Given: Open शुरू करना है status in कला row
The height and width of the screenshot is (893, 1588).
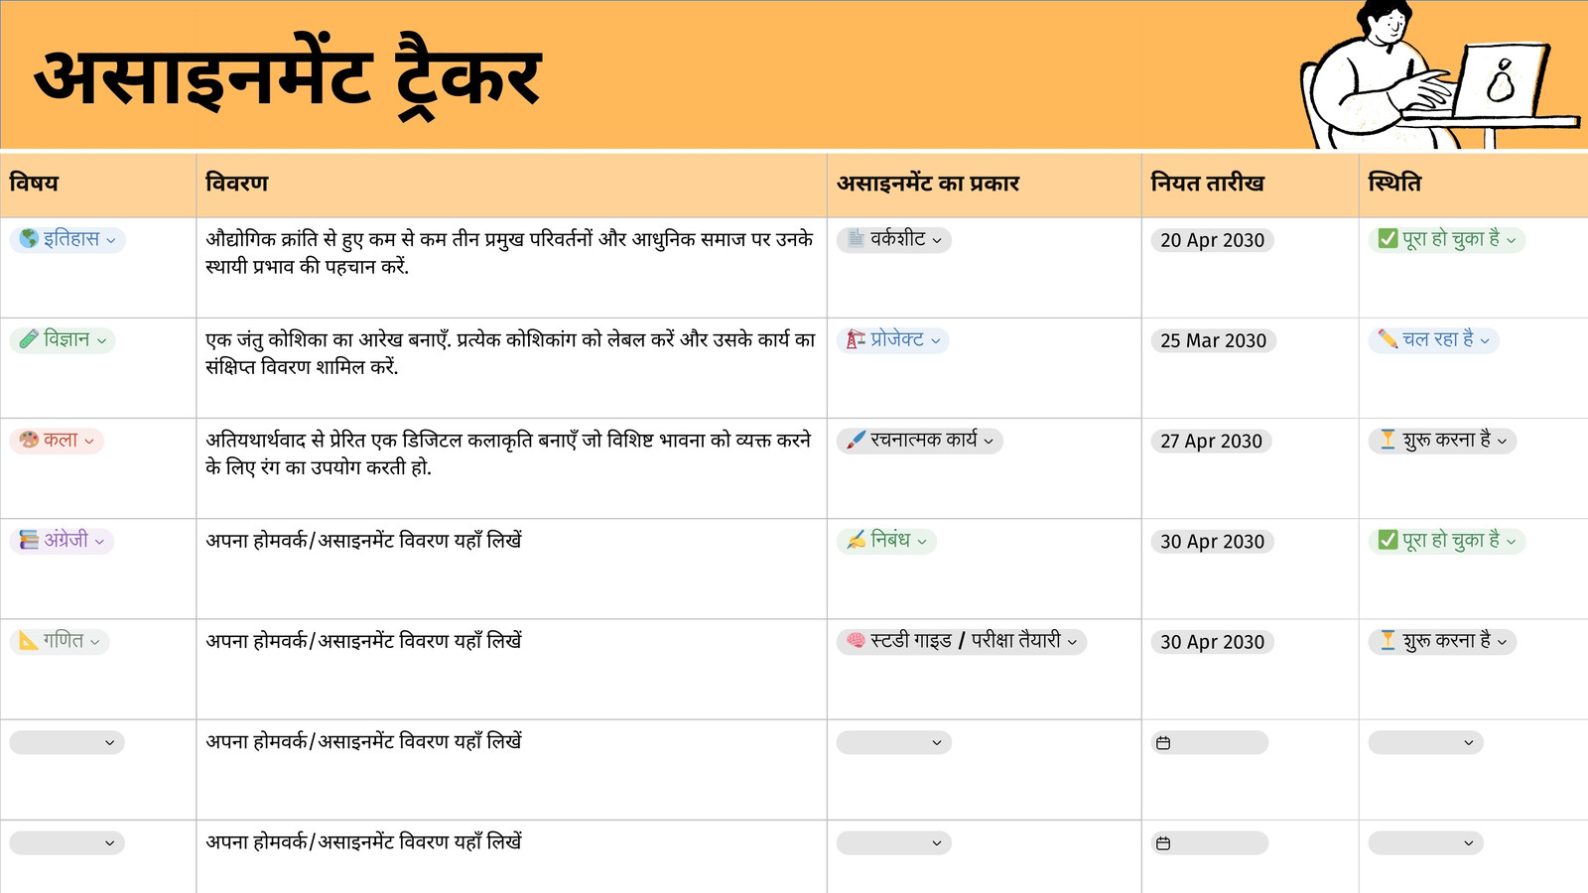Looking at the screenshot, I should point(1442,440).
